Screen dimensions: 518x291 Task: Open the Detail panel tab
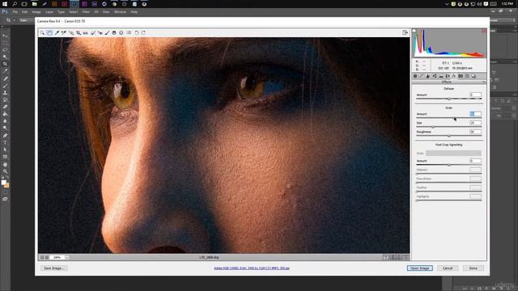tap(427, 76)
